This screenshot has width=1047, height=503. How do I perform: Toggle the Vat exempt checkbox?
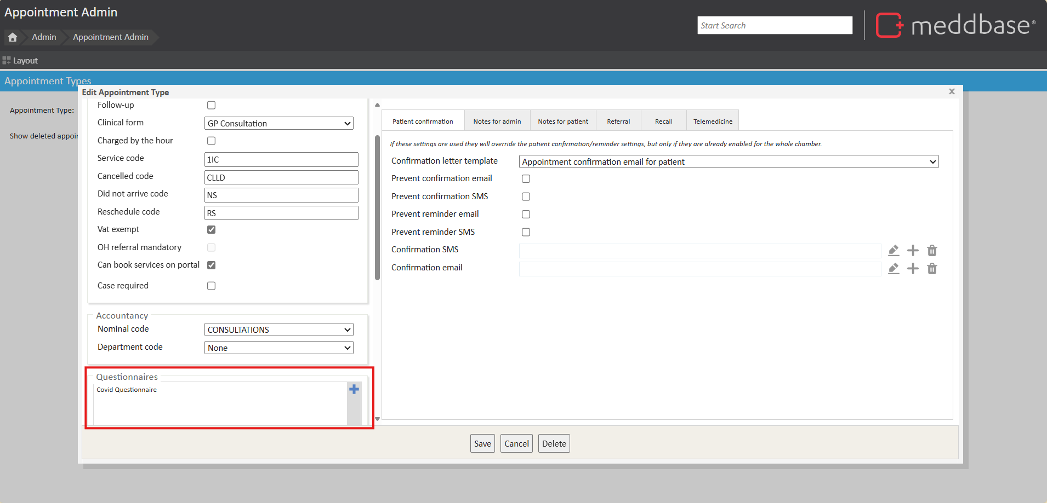211,229
